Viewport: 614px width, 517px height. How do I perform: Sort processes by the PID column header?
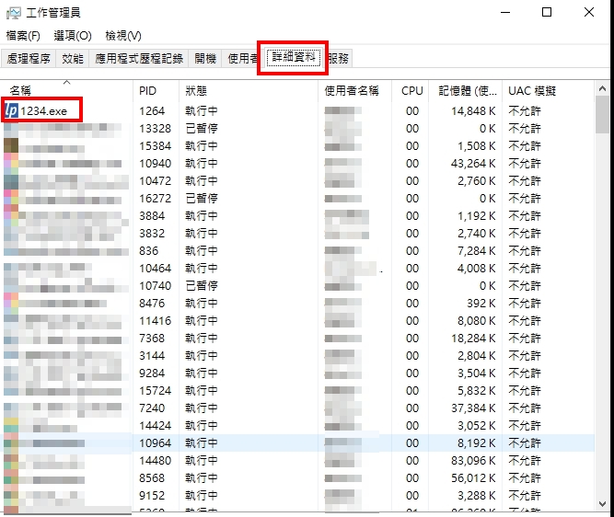(148, 91)
